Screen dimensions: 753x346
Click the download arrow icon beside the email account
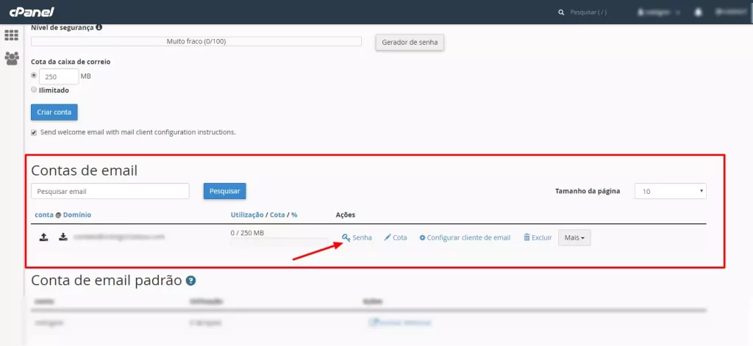click(x=63, y=237)
